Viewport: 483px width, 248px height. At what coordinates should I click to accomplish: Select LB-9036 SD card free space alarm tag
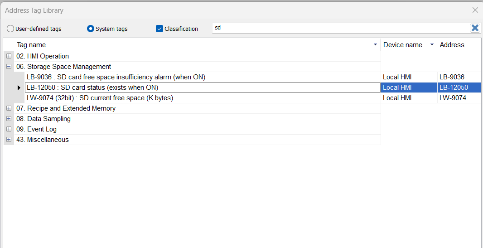(x=116, y=77)
